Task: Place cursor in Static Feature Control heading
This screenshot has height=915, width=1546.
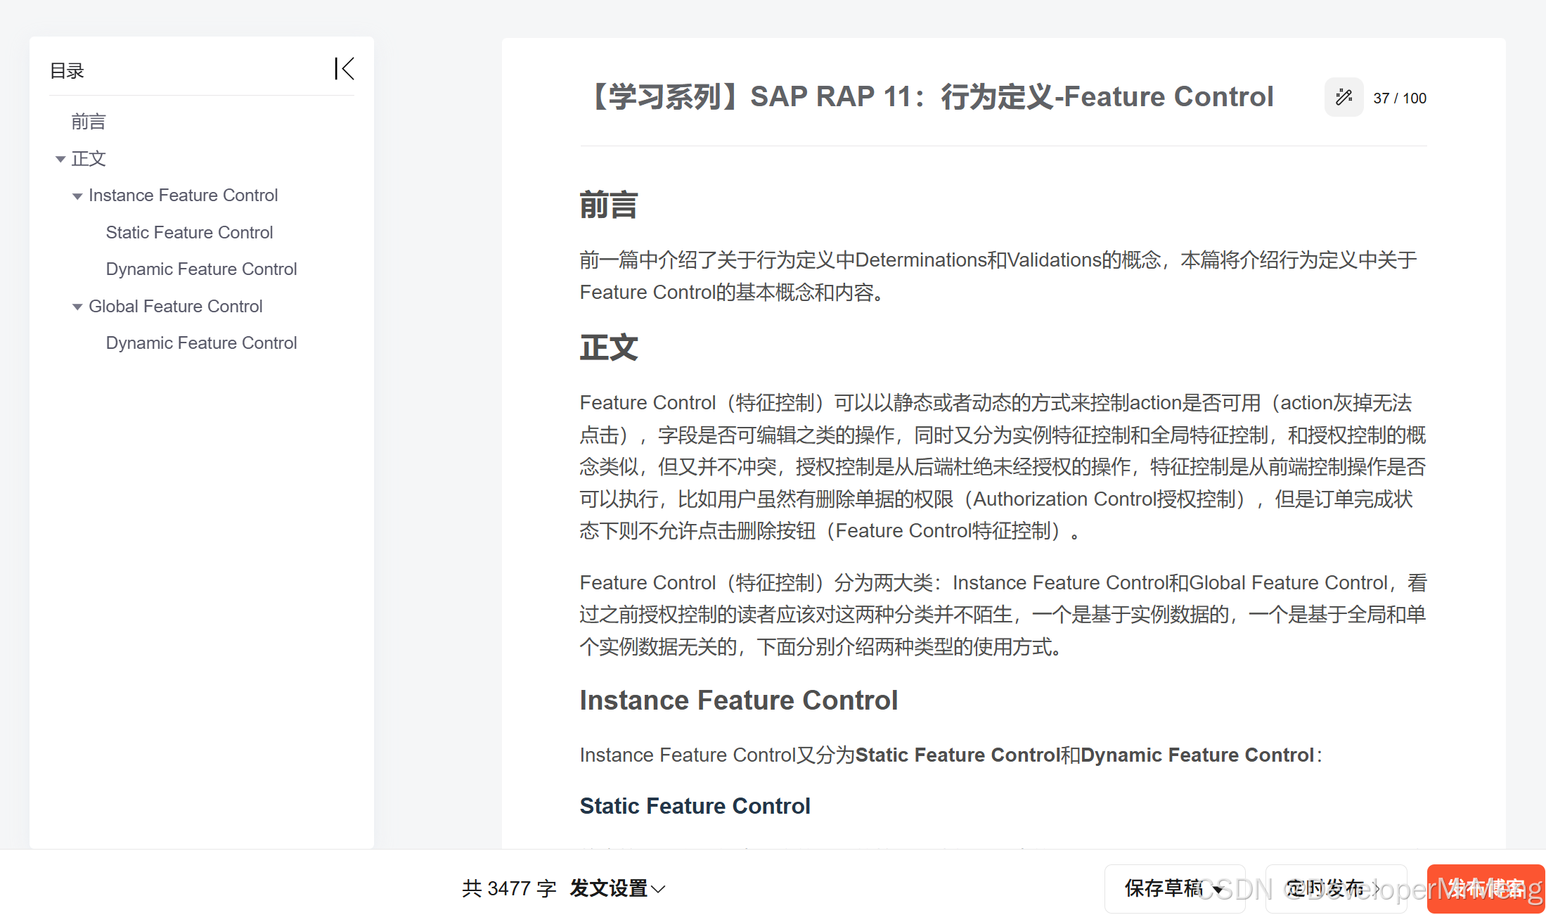Action: (x=695, y=805)
